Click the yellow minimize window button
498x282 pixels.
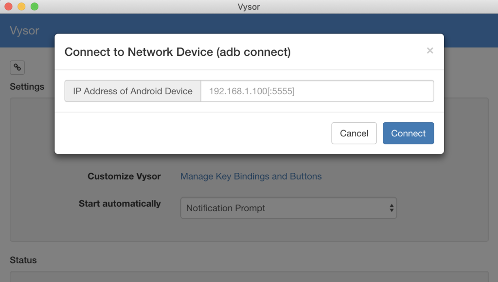point(21,6)
